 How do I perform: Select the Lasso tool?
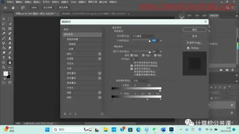(4, 24)
